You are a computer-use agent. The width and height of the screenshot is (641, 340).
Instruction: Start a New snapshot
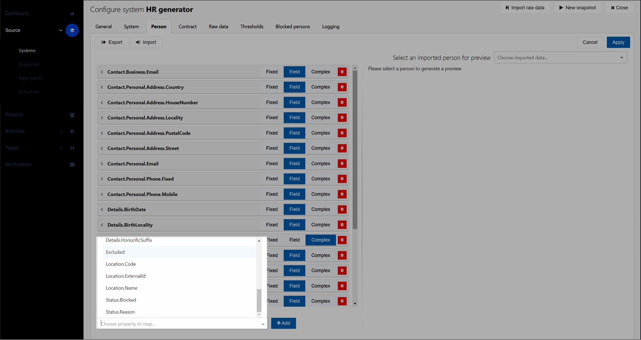coord(578,8)
